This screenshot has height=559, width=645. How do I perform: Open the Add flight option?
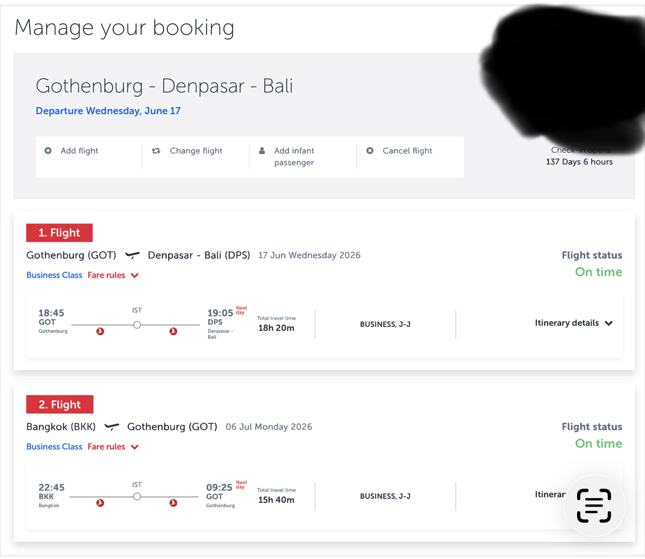click(x=79, y=151)
